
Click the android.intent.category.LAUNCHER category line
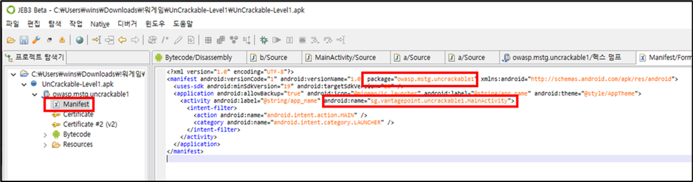point(294,123)
